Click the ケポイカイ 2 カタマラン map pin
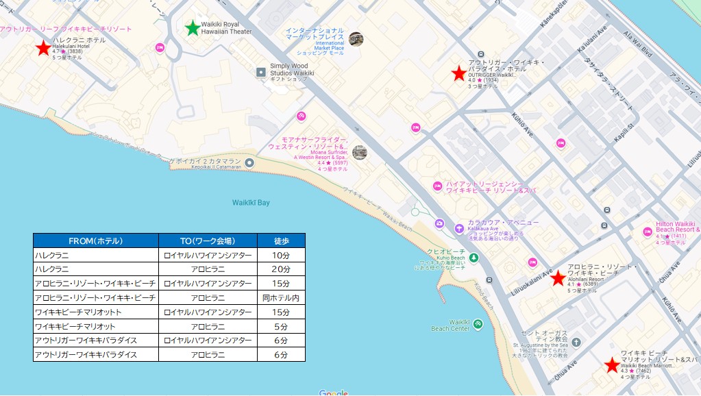The image size is (701, 396). tap(249, 162)
